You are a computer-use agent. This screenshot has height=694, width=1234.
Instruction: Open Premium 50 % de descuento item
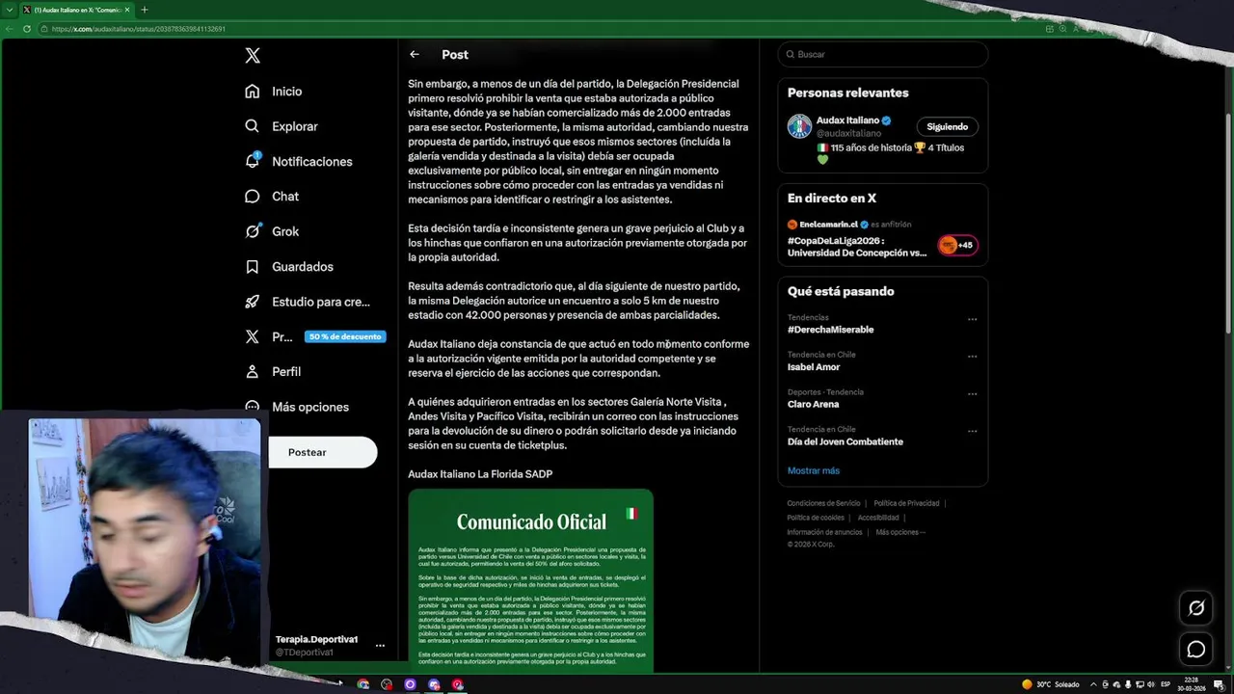point(315,336)
